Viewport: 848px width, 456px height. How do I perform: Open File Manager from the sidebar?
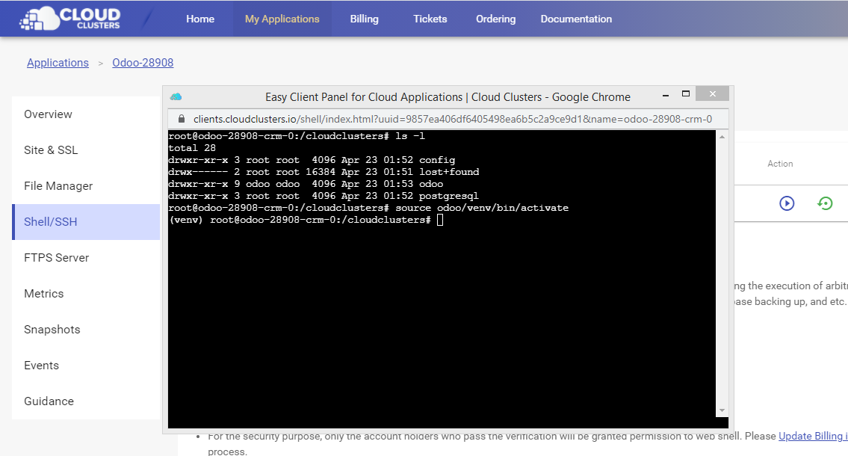tap(58, 186)
